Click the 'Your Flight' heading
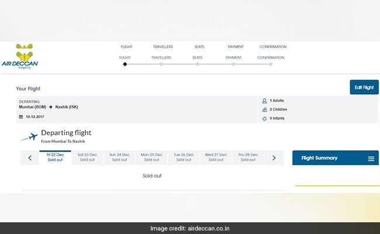Viewport: 380px width, 234px height. [x=28, y=89]
